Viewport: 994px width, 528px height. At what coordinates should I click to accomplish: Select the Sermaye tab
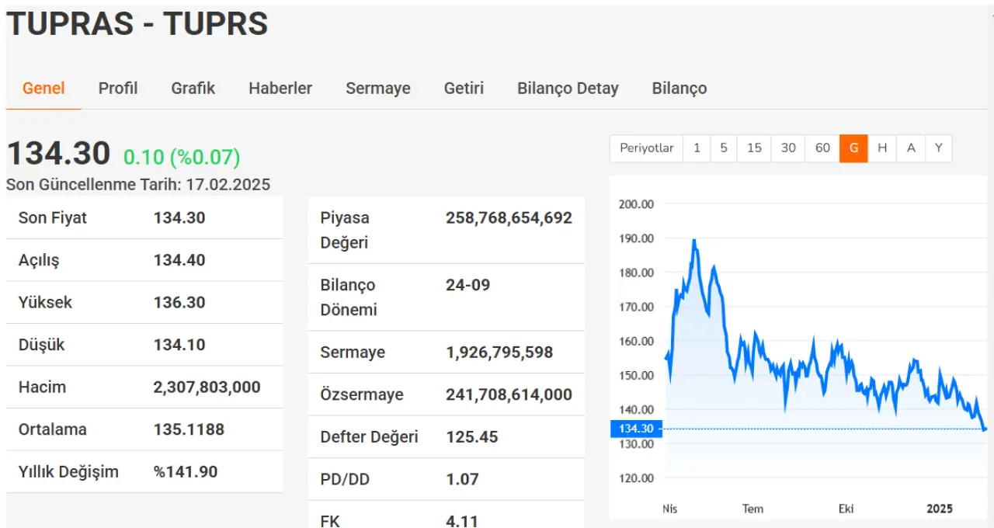point(378,89)
